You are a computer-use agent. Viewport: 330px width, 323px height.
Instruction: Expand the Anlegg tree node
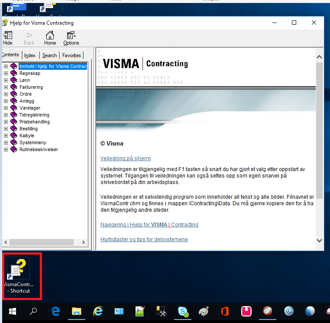coord(6,101)
